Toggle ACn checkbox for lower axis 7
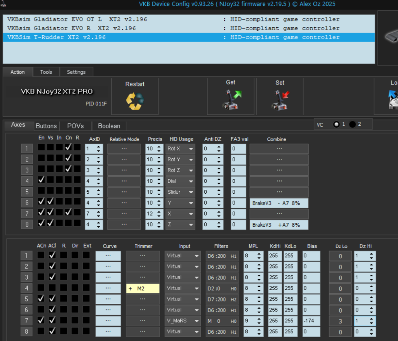This screenshot has width=398, height=341. [x=41, y=320]
